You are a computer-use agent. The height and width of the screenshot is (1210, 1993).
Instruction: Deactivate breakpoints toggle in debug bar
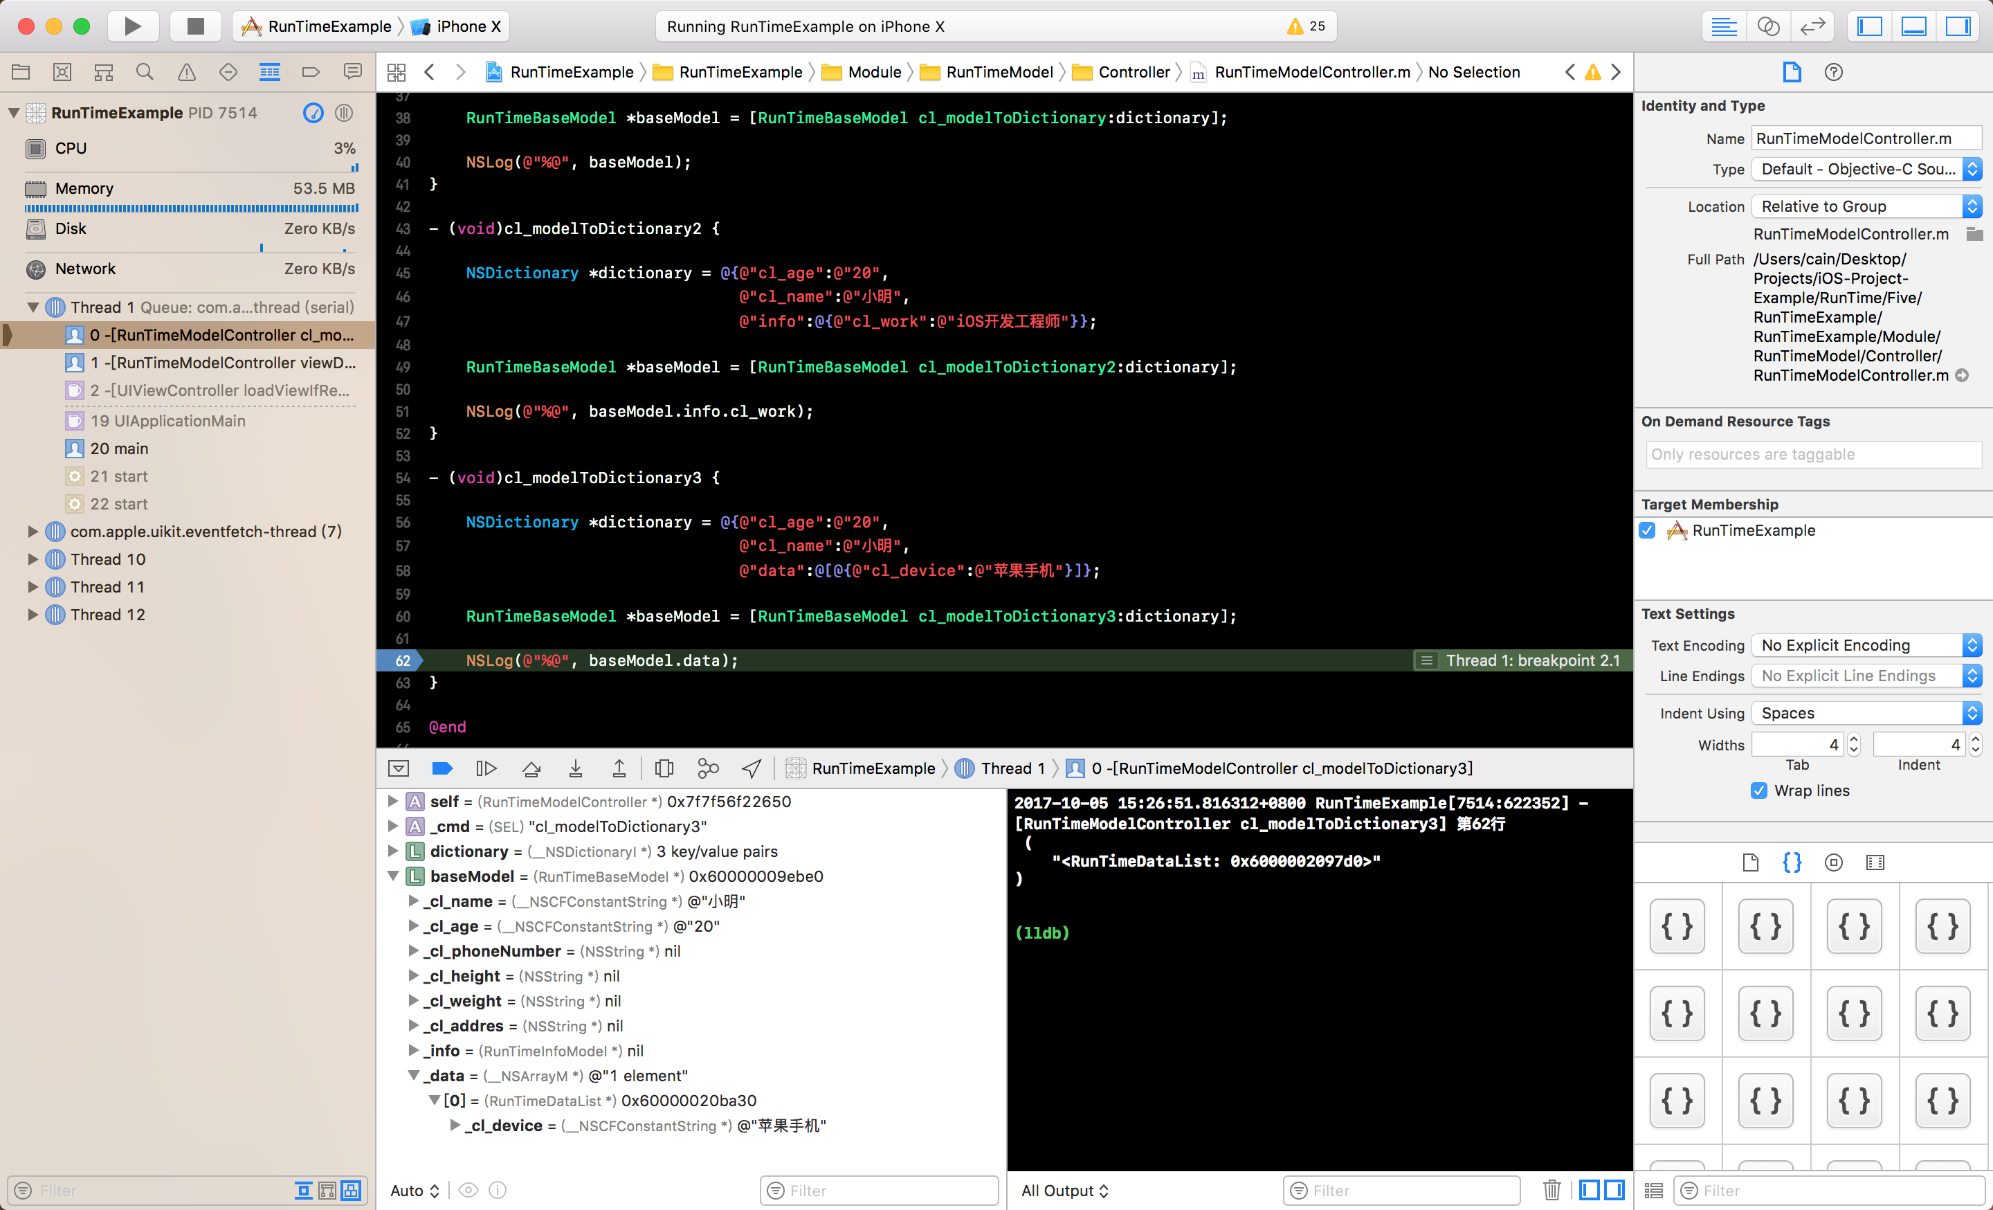pos(442,768)
